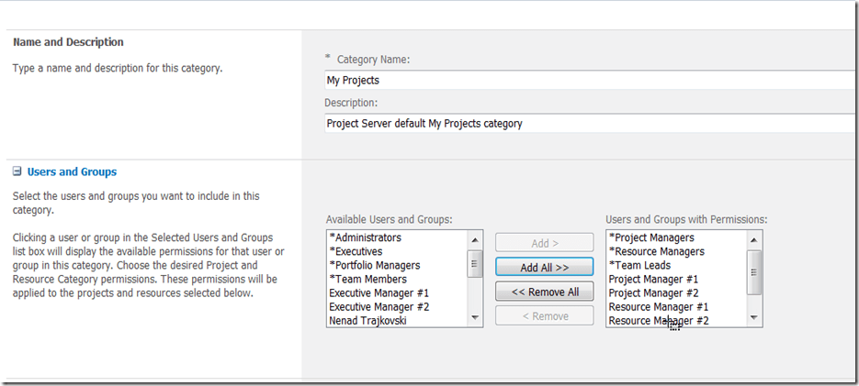The width and height of the screenshot is (859, 386).
Task: Select *Team Leads in the permissions list
Action: coord(639,265)
